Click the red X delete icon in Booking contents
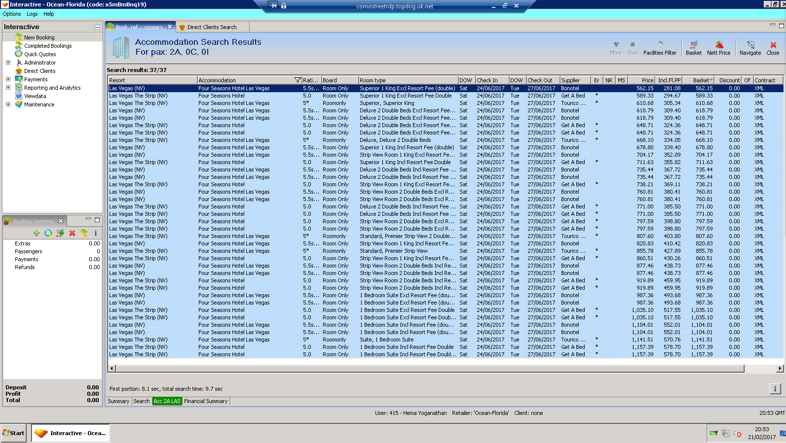The width and height of the screenshot is (786, 443). point(72,233)
